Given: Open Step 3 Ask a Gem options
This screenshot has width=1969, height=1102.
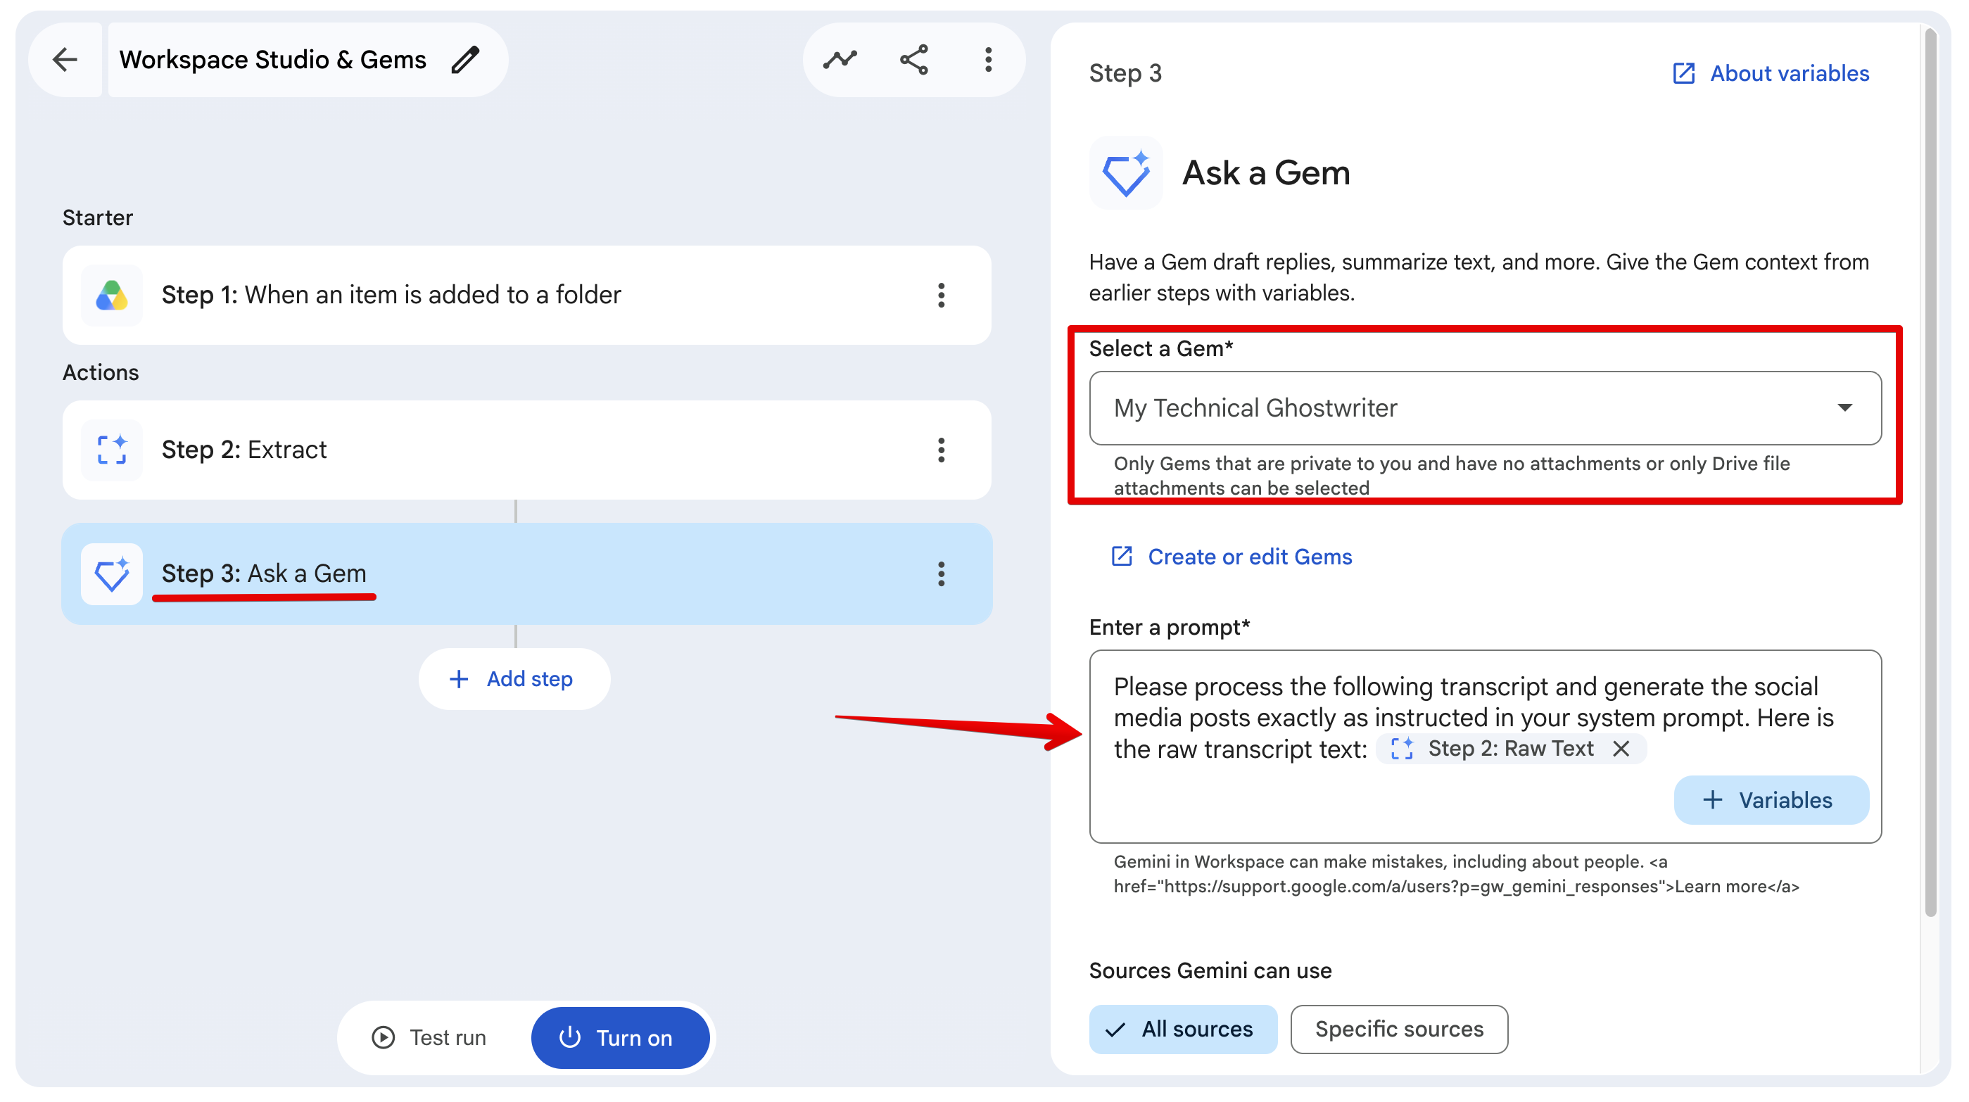Looking at the screenshot, I should click(941, 574).
